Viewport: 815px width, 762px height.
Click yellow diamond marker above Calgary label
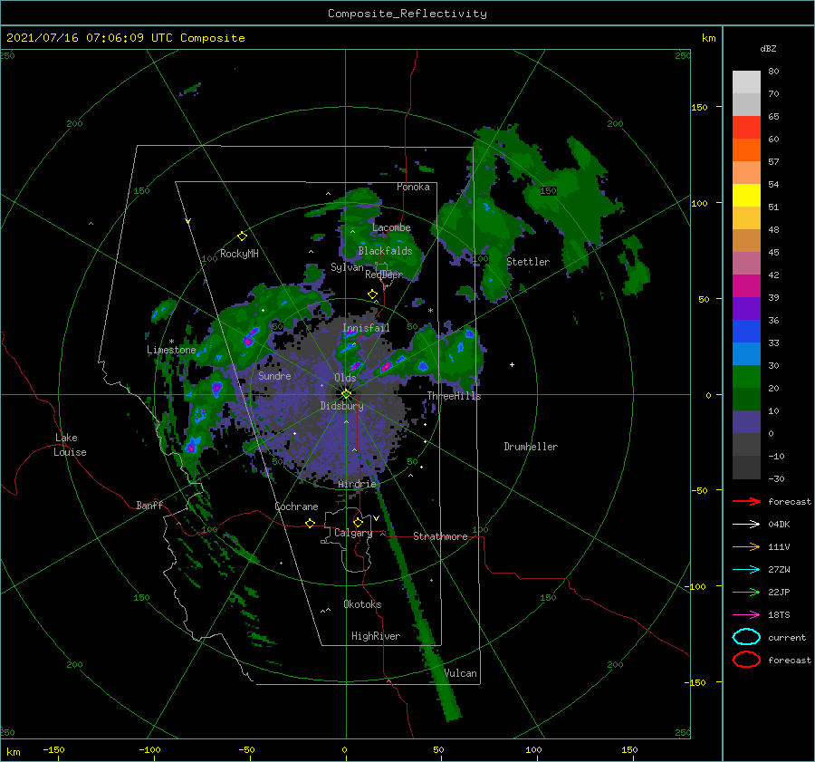[358, 522]
